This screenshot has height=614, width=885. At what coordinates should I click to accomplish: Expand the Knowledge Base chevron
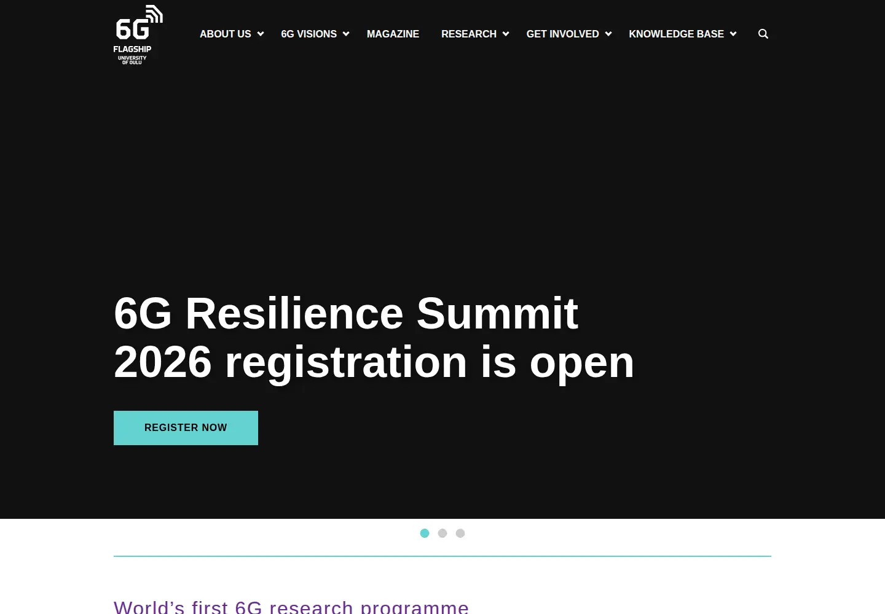pyautogui.click(x=733, y=34)
